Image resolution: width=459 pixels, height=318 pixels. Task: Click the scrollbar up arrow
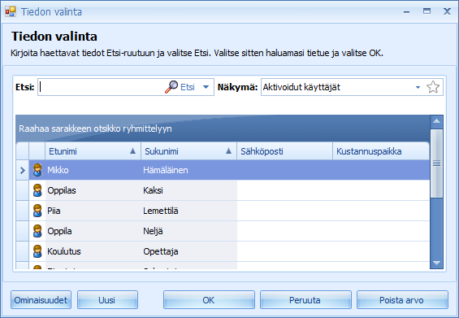[436, 121]
